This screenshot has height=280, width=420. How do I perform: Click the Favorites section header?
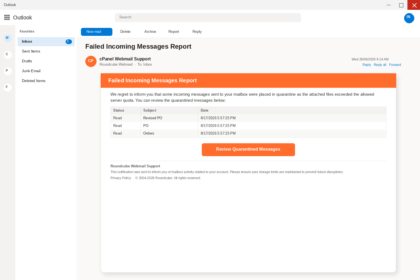pos(27,31)
